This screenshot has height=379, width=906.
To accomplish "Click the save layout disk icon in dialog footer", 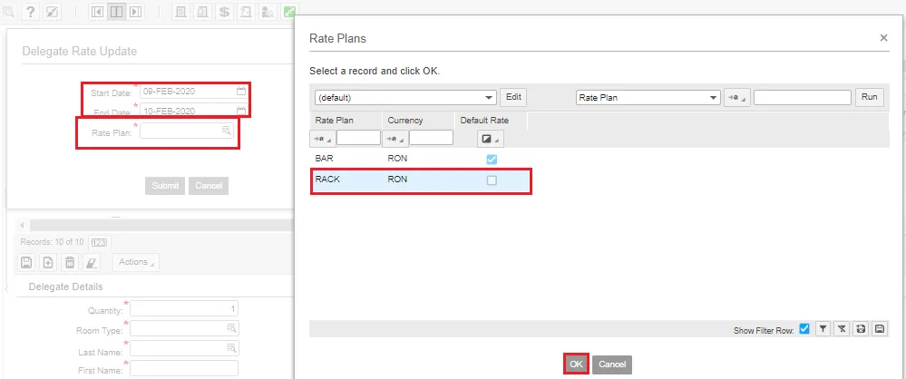I will [x=880, y=329].
